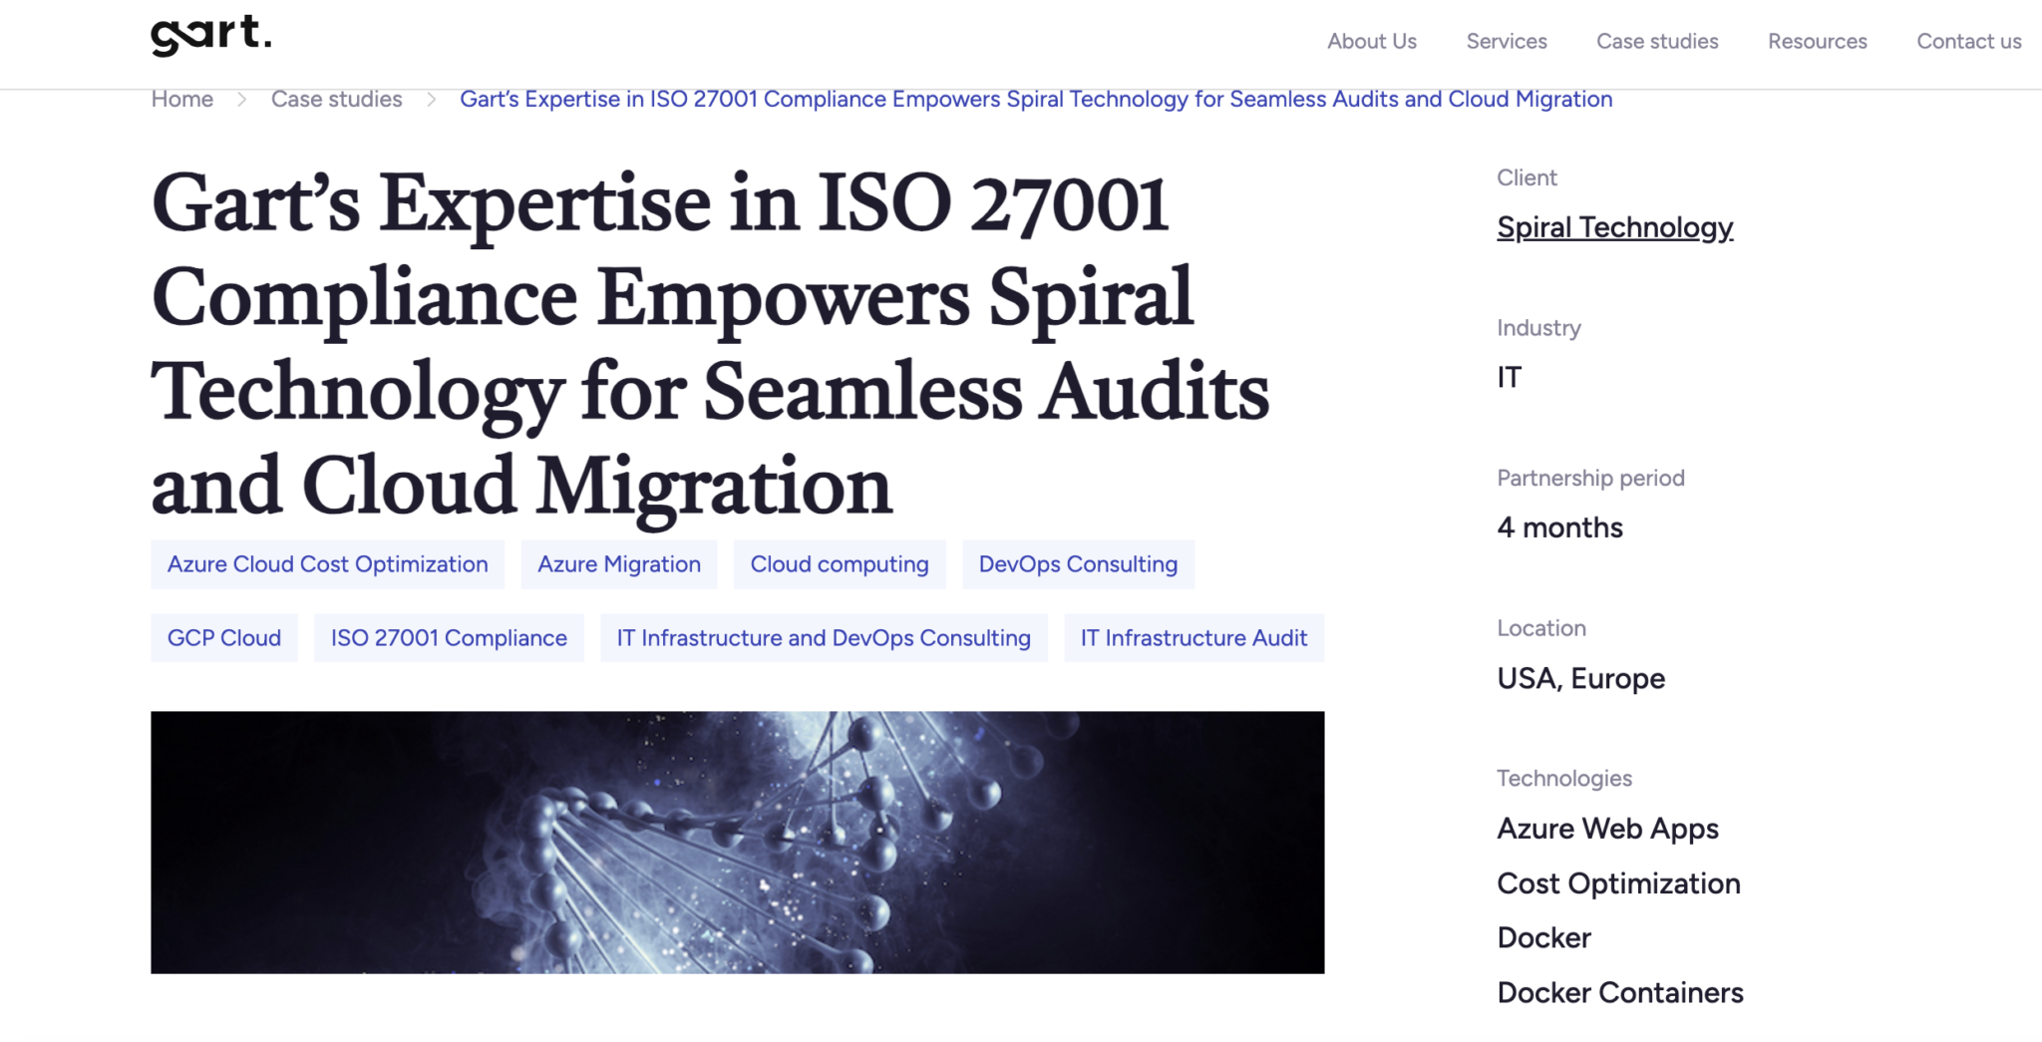
Task: Select the DevOps Consulting tag
Action: coord(1078,564)
